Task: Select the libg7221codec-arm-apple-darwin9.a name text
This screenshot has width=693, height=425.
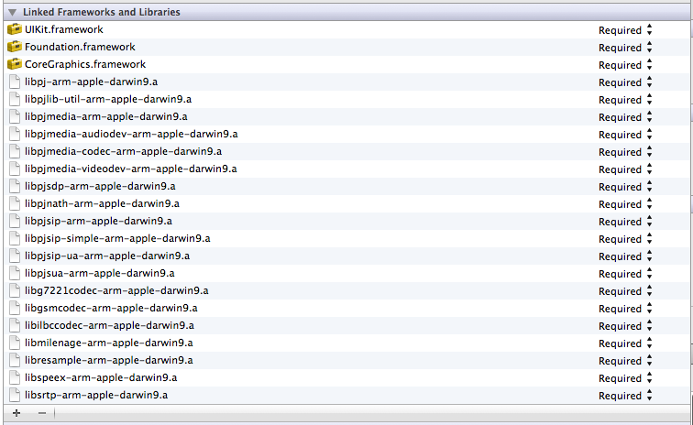Action: (116, 290)
